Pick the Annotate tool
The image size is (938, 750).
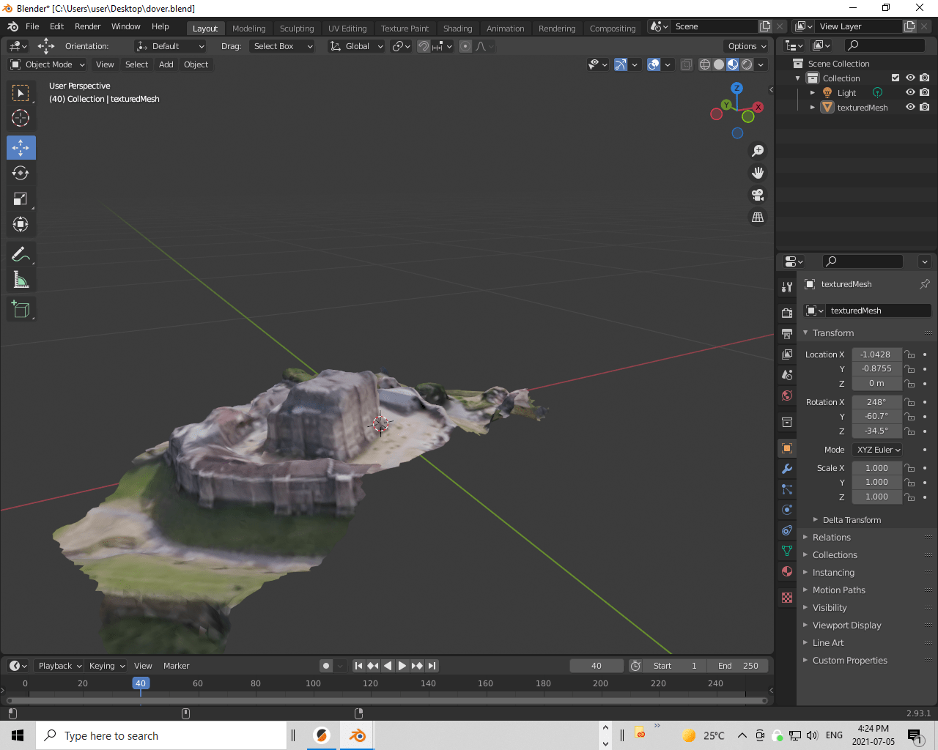pos(21,253)
